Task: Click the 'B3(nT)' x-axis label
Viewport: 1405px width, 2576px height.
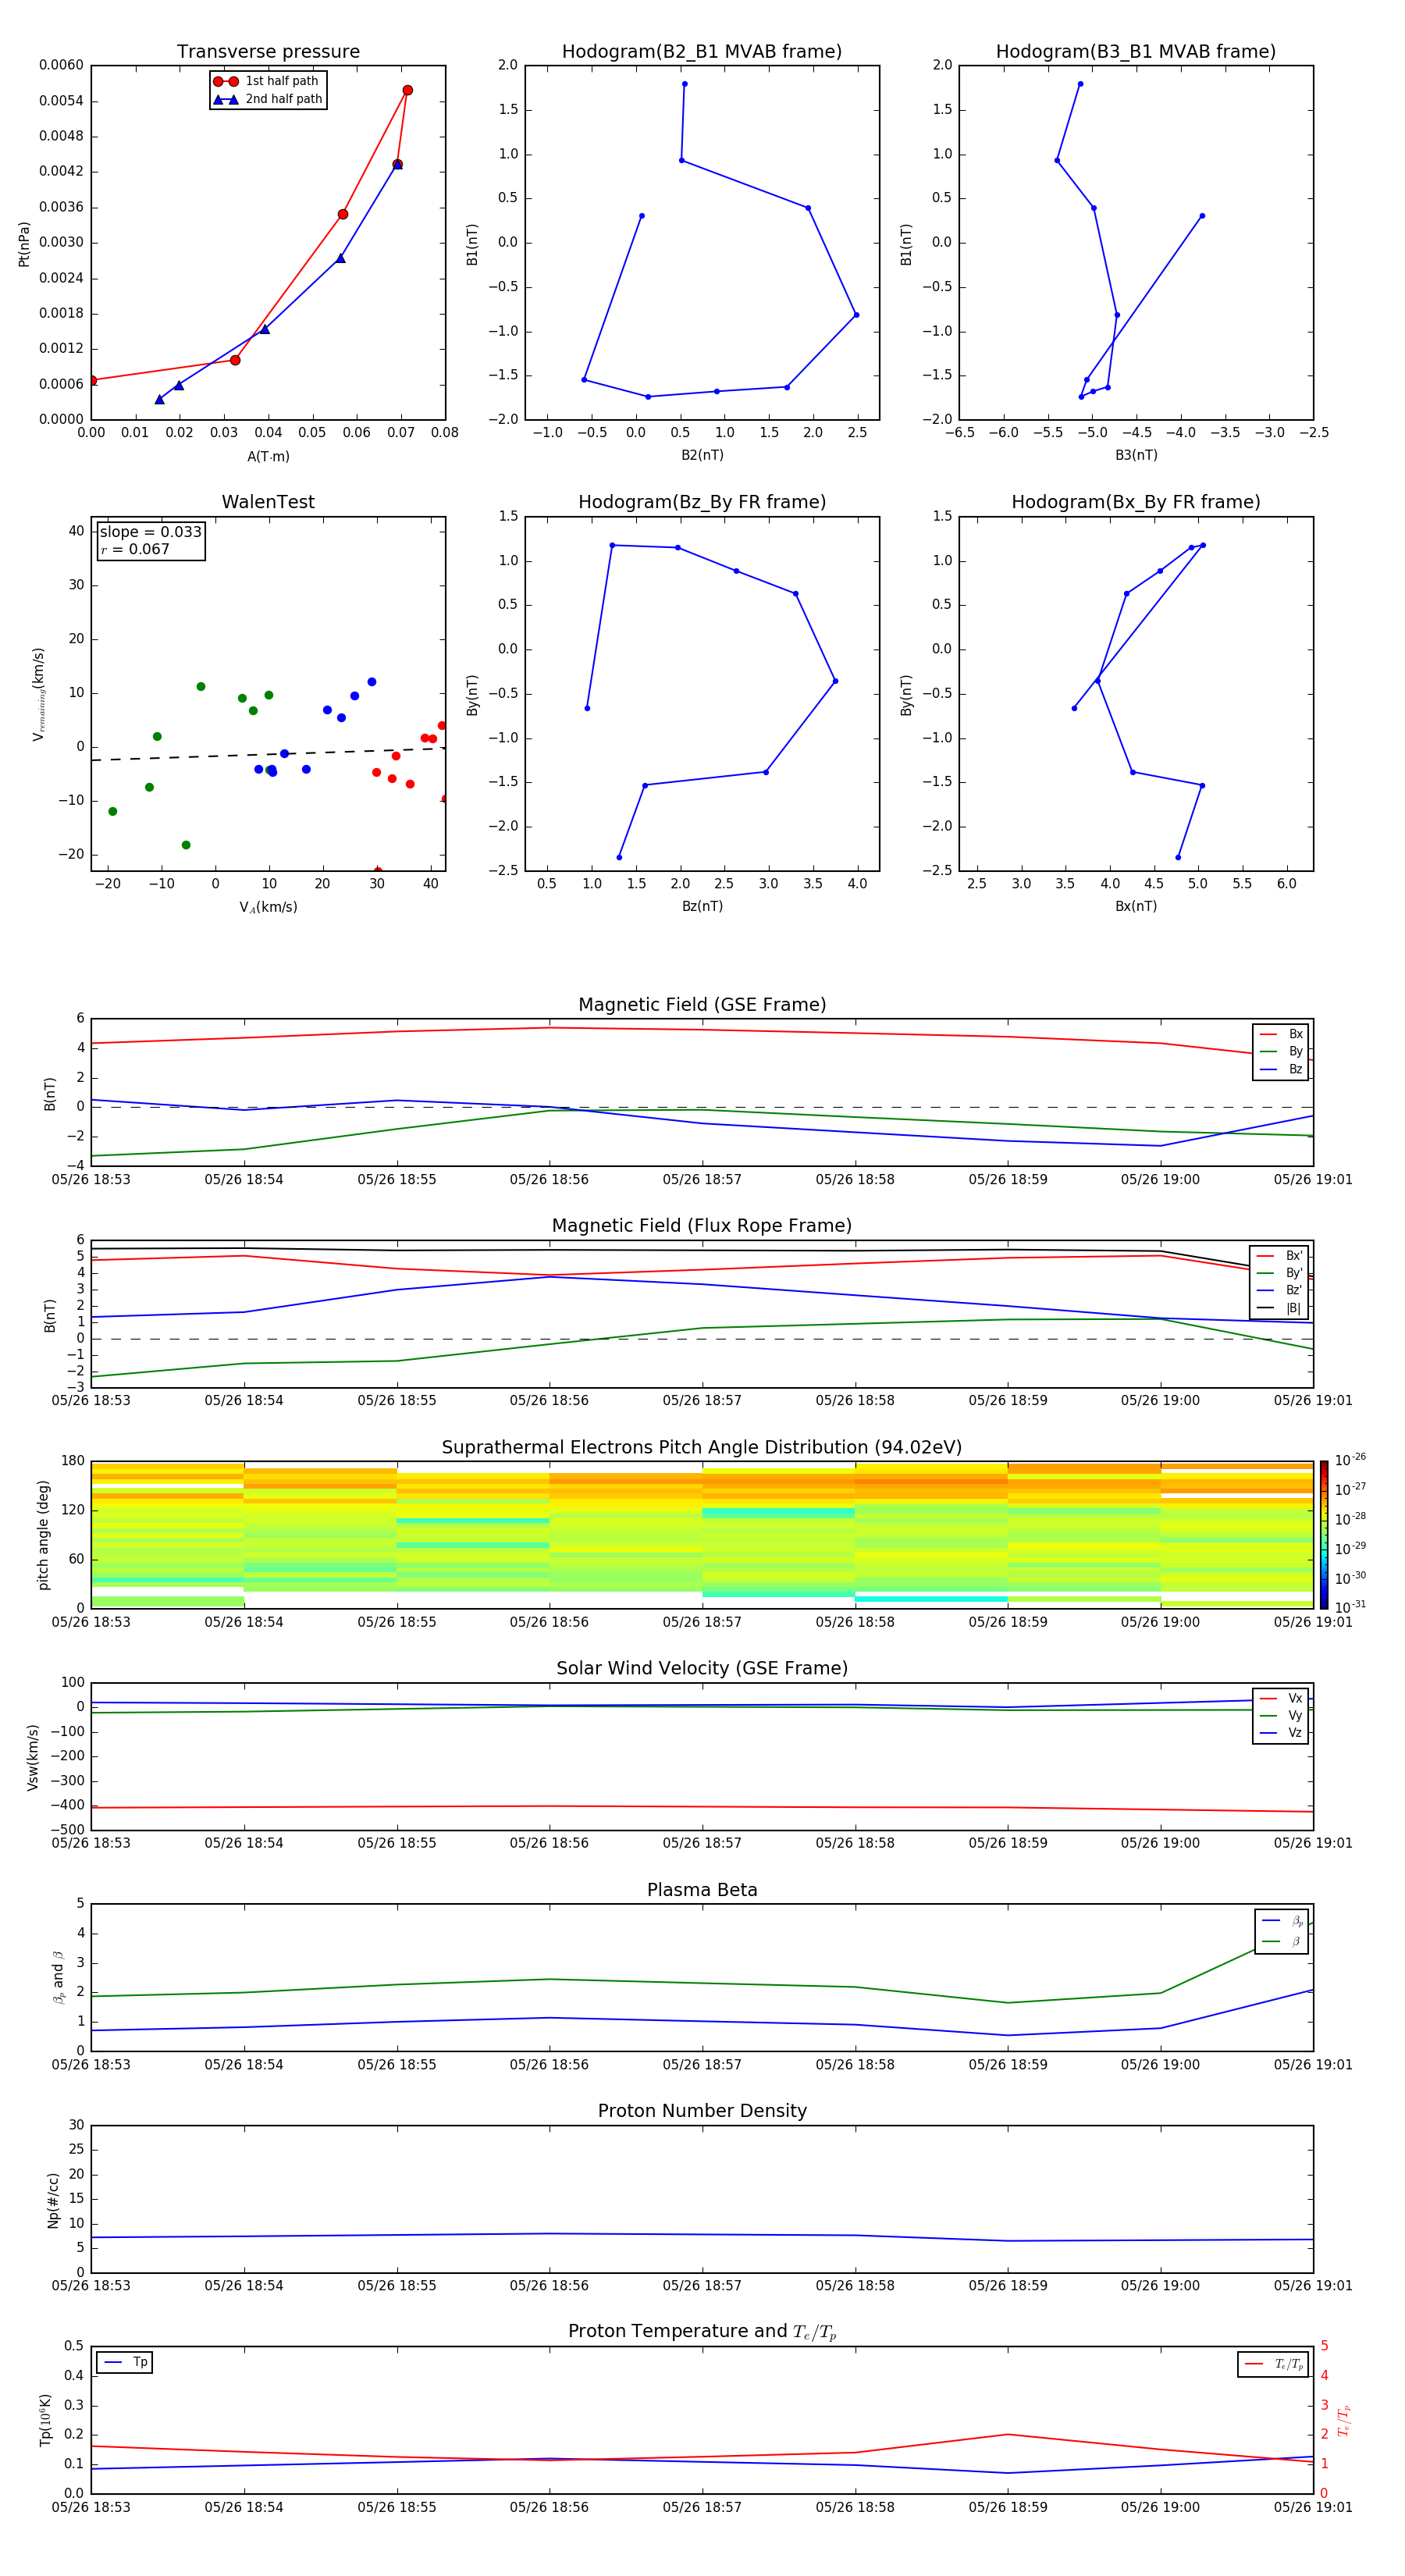Action: (1136, 455)
